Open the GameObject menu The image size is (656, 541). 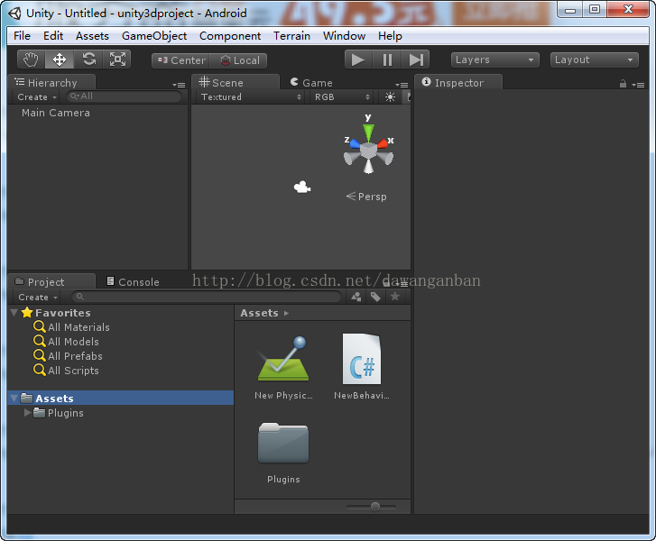(154, 36)
